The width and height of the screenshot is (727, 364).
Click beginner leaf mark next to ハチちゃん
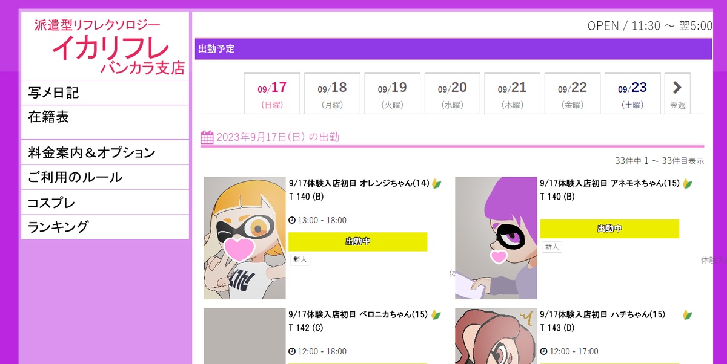[x=687, y=314]
